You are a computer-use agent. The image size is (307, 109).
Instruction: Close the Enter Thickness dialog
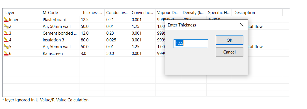[x=242, y=25]
